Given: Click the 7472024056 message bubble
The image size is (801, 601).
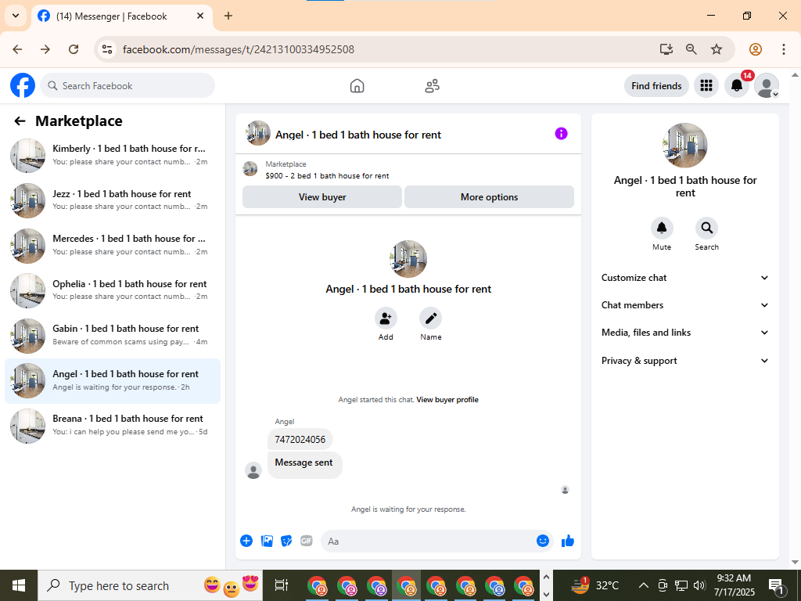Looking at the screenshot, I should pos(300,440).
